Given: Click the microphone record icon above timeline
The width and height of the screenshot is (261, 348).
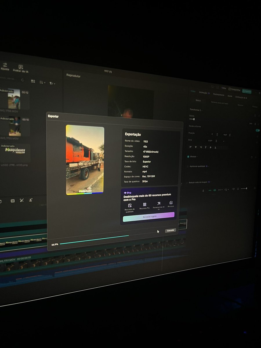Looking at the screenshot, I should [x=203, y=191].
